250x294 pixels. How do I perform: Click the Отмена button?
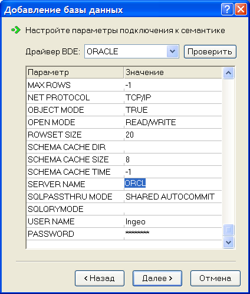(x=215, y=278)
